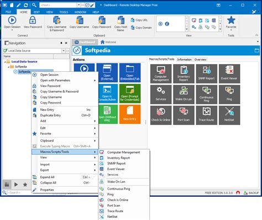Click the orange New Entry tile
The height and width of the screenshot is (220, 262).
[x=130, y=114]
